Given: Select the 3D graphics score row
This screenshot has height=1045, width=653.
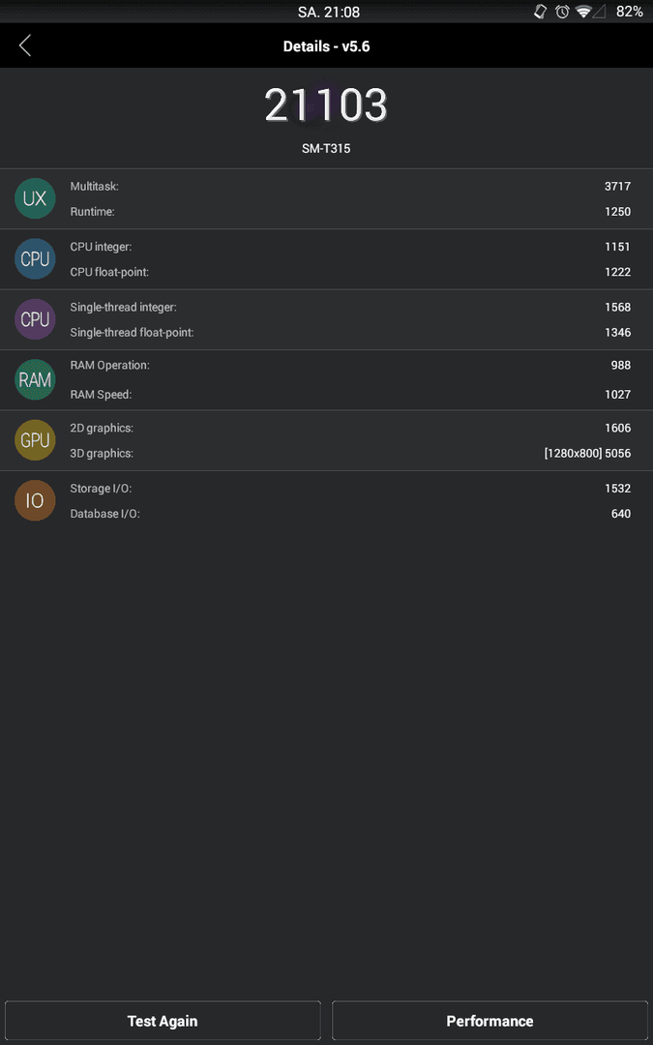Looking at the screenshot, I should (350, 454).
